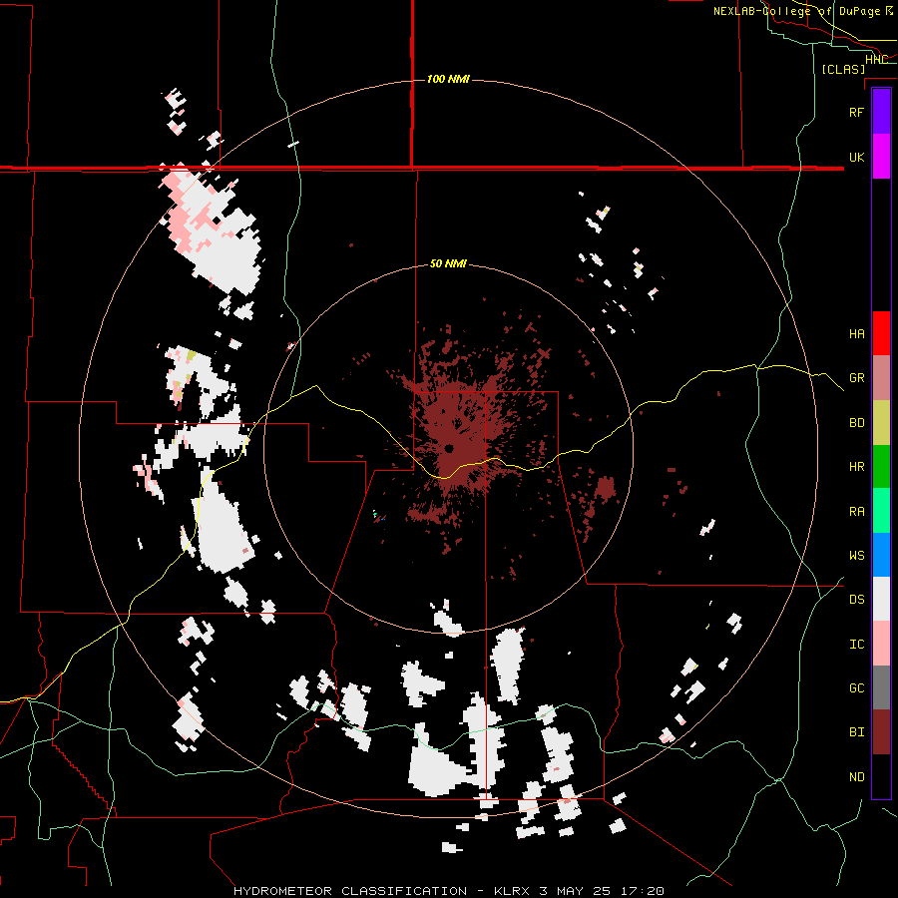The height and width of the screenshot is (898, 898).
Task: Click the HHC product code text
Action: point(877,60)
